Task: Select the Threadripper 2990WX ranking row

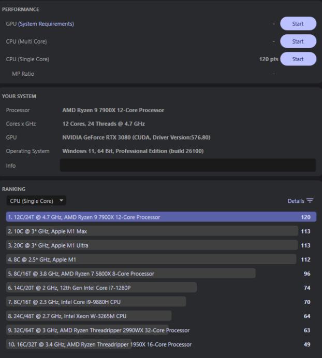Action: pyautogui.click(x=161, y=330)
